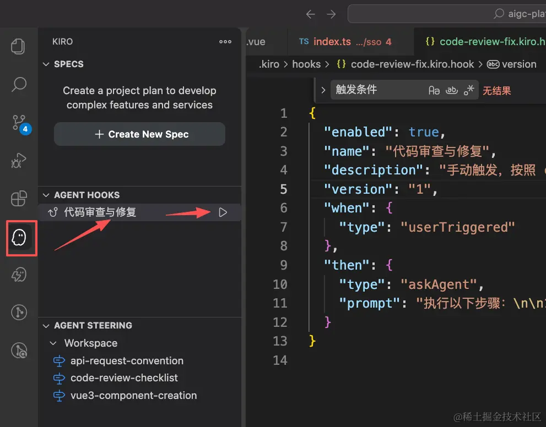Collapse the Workspace tree node
546x427 pixels.
coord(53,343)
